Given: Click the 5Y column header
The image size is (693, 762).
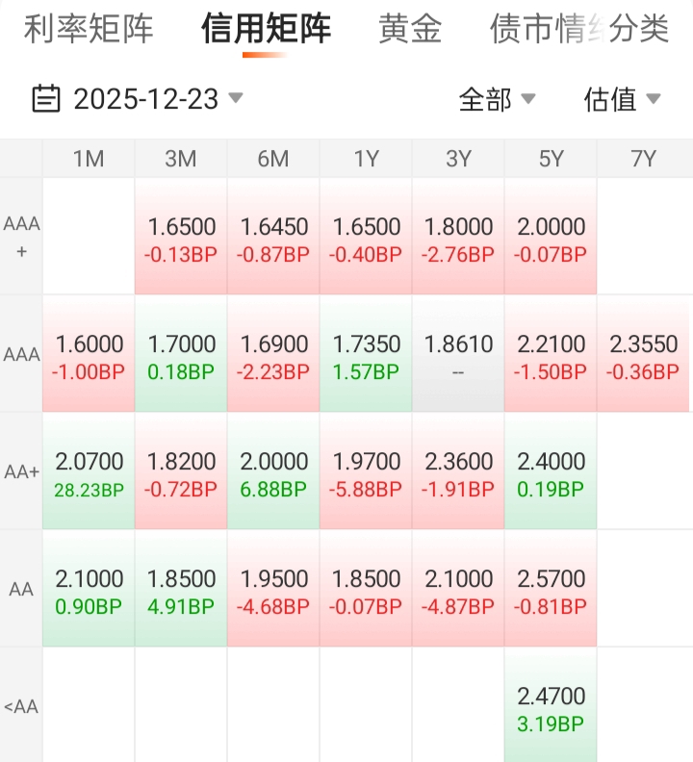Looking at the screenshot, I should click(x=551, y=159).
